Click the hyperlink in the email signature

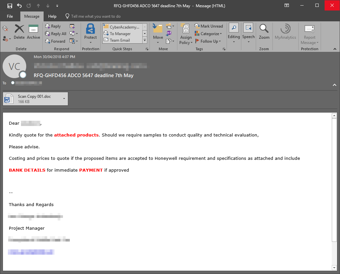[31, 252]
